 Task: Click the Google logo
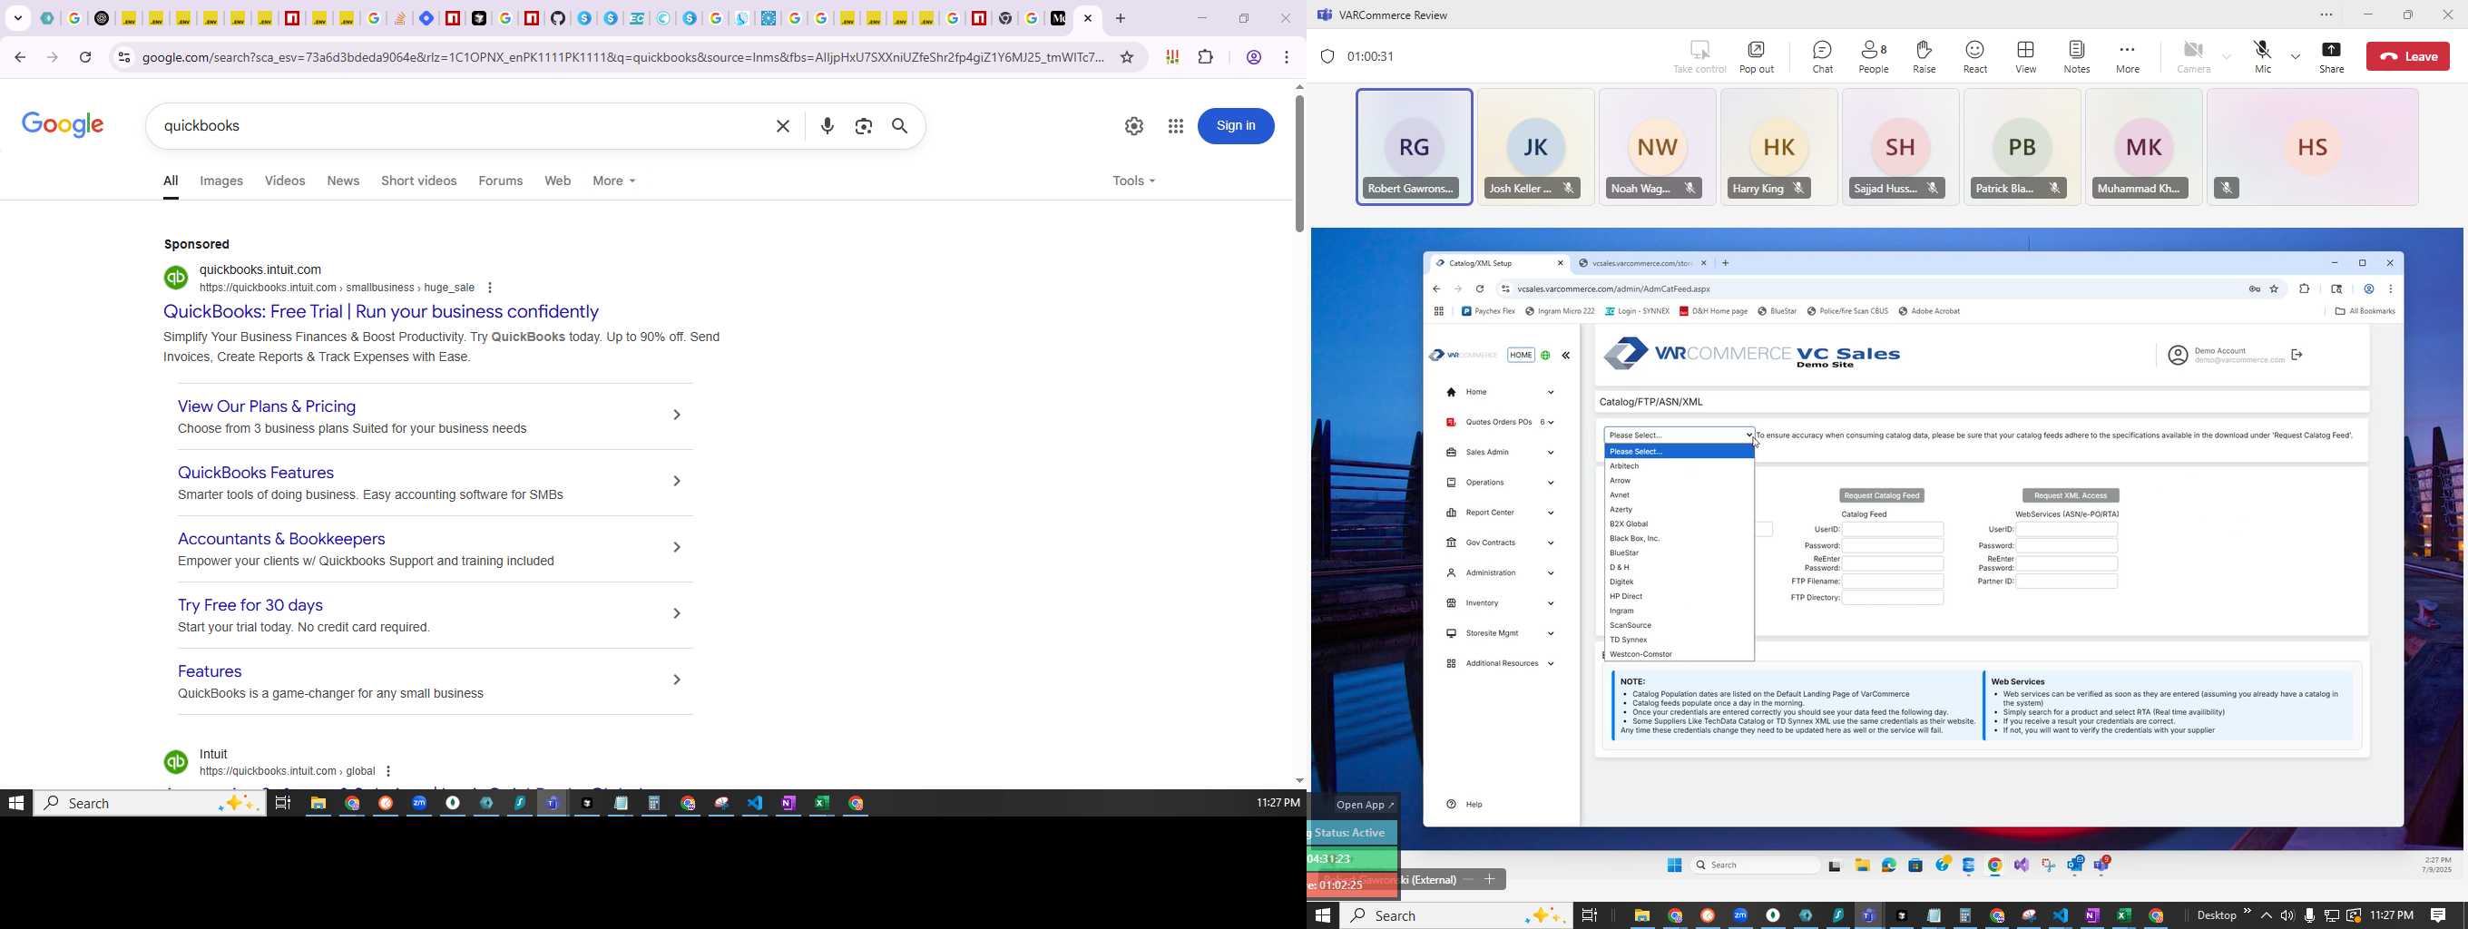click(x=64, y=124)
